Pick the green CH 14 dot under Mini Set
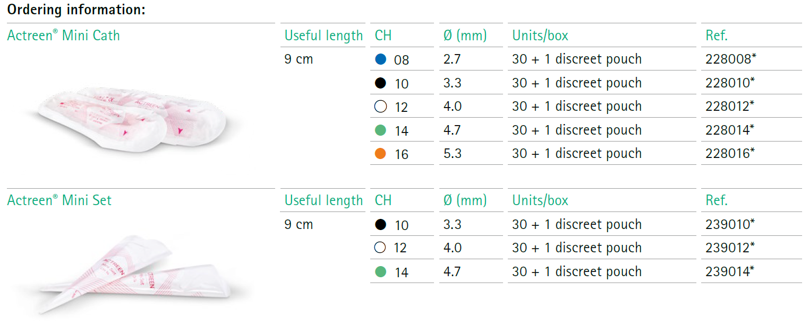This screenshot has height=335, width=809. coord(380,272)
